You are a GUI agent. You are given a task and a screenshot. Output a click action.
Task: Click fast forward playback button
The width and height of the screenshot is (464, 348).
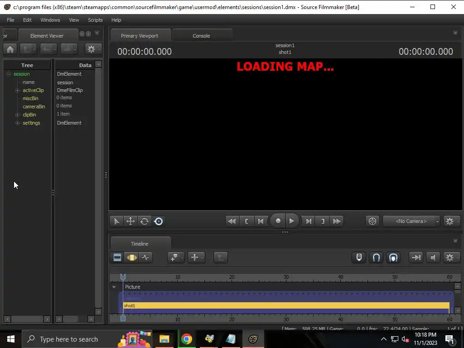pyautogui.click(x=337, y=221)
